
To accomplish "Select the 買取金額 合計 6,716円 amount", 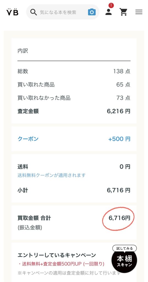I will click(x=119, y=218).
